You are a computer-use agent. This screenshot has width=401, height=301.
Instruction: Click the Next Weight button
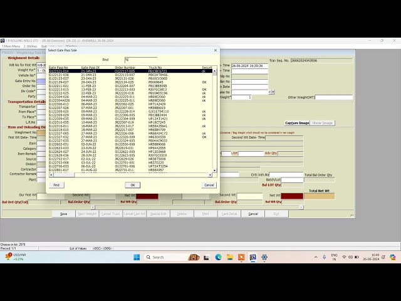87,214
